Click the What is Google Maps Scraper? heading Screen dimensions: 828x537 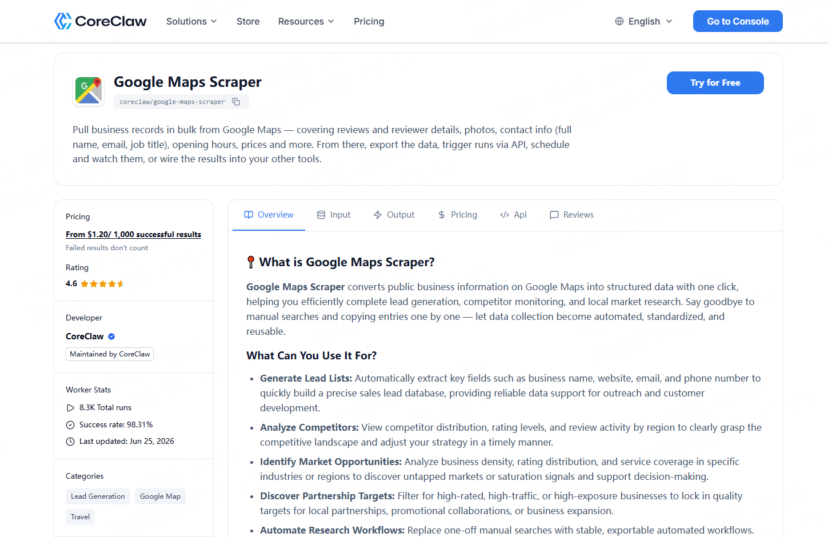click(x=347, y=262)
